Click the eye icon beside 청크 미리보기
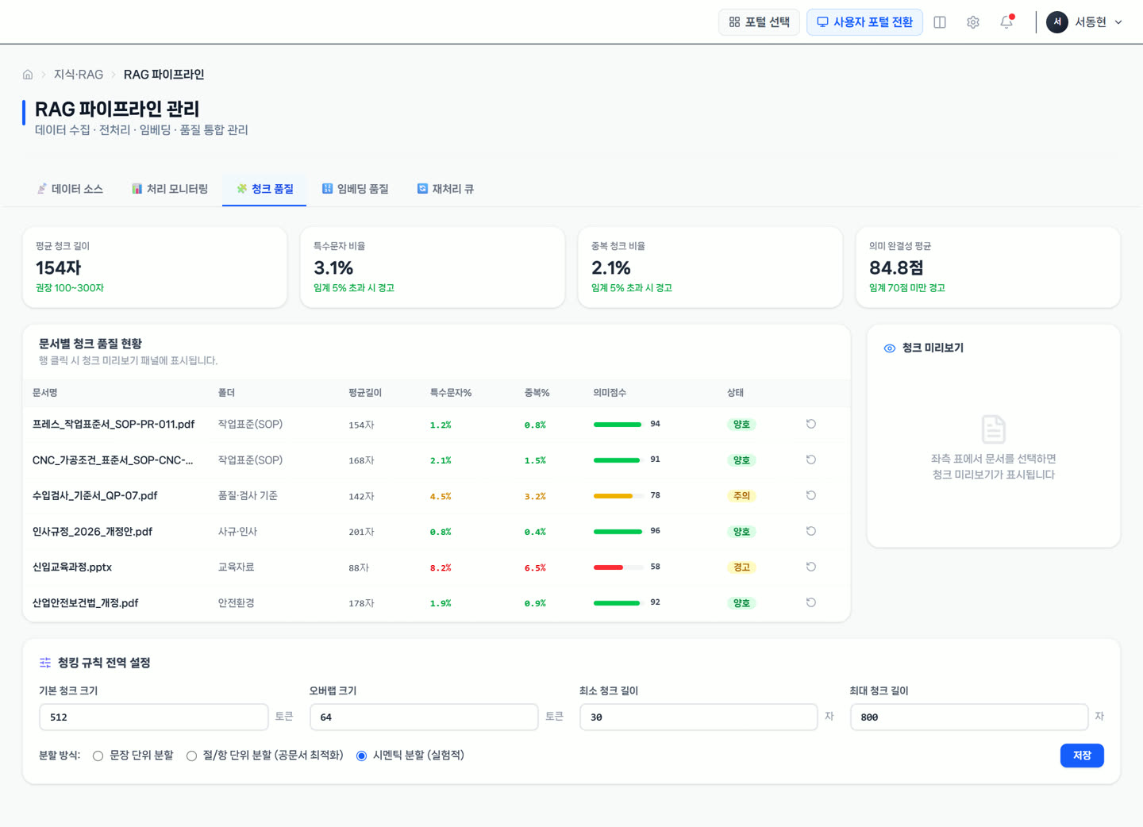The width and height of the screenshot is (1143, 827). click(890, 348)
